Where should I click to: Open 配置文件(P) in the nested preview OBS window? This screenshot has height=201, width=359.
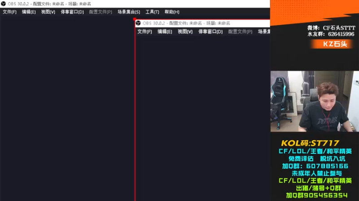[x=240, y=32]
